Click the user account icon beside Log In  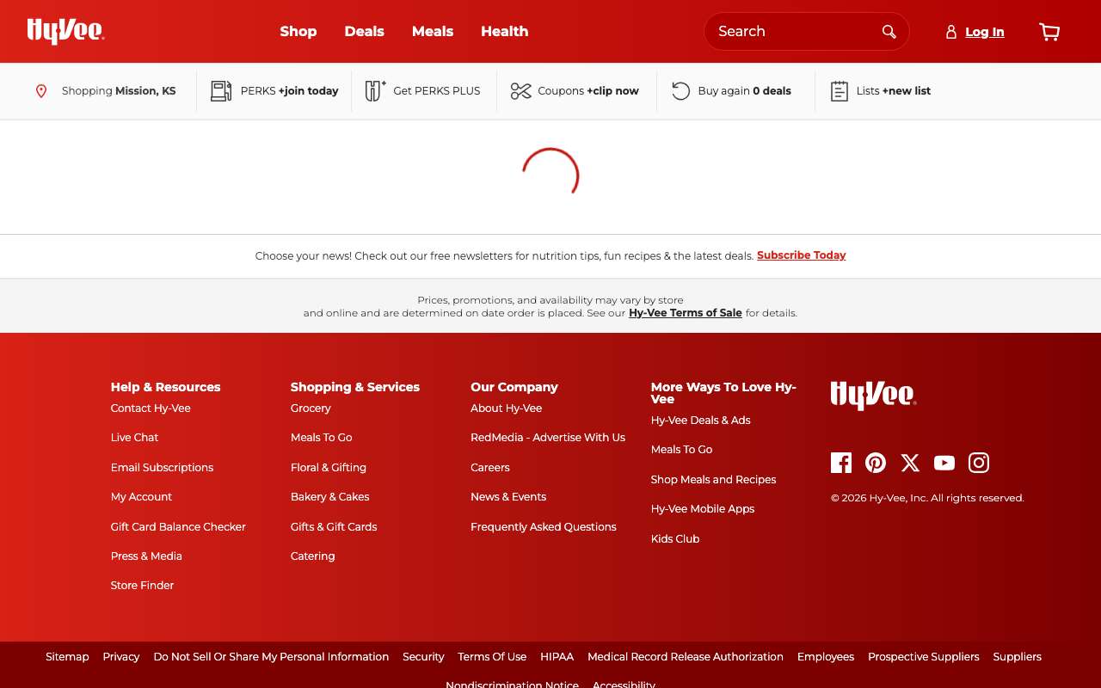tap(950, 32)
